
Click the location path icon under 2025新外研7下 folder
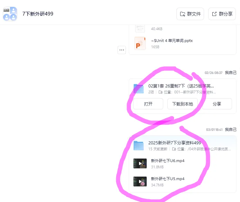point(174,149)
